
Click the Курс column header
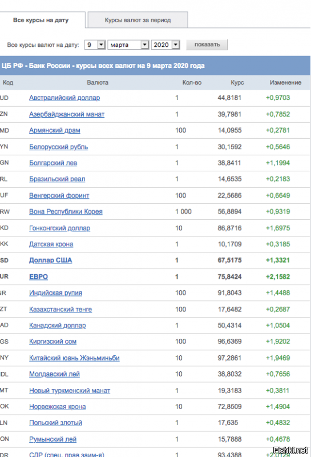(x=237, y=82)
